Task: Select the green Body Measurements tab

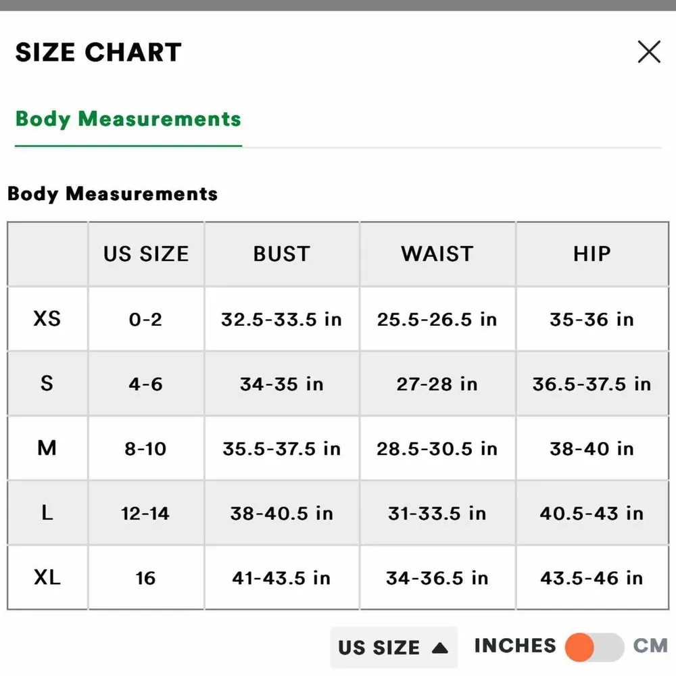Action: pyautogui.click(x=128, y=120)
